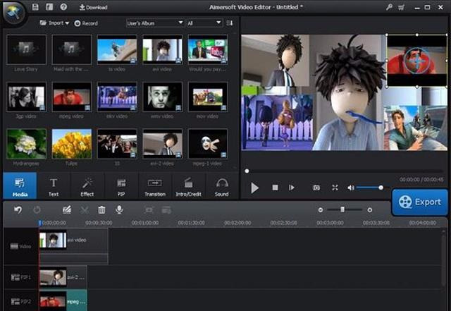Play the preview video
Image resolution: width=451 pixels, height=311 pixels.
click(x=254, y=188)
